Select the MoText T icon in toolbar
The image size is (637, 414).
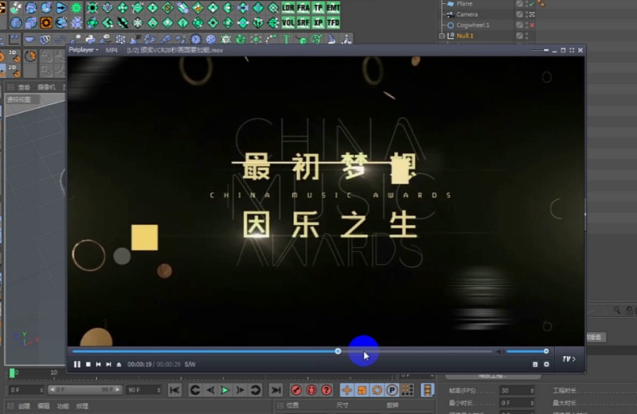coord(287,39)
